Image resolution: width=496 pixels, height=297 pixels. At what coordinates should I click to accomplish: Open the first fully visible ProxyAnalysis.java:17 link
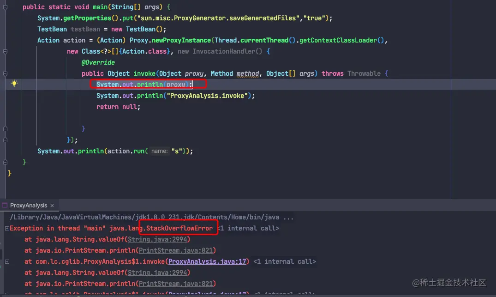207,261
